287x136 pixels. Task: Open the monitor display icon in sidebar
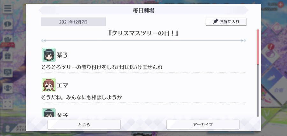click(x=8, y=72)
